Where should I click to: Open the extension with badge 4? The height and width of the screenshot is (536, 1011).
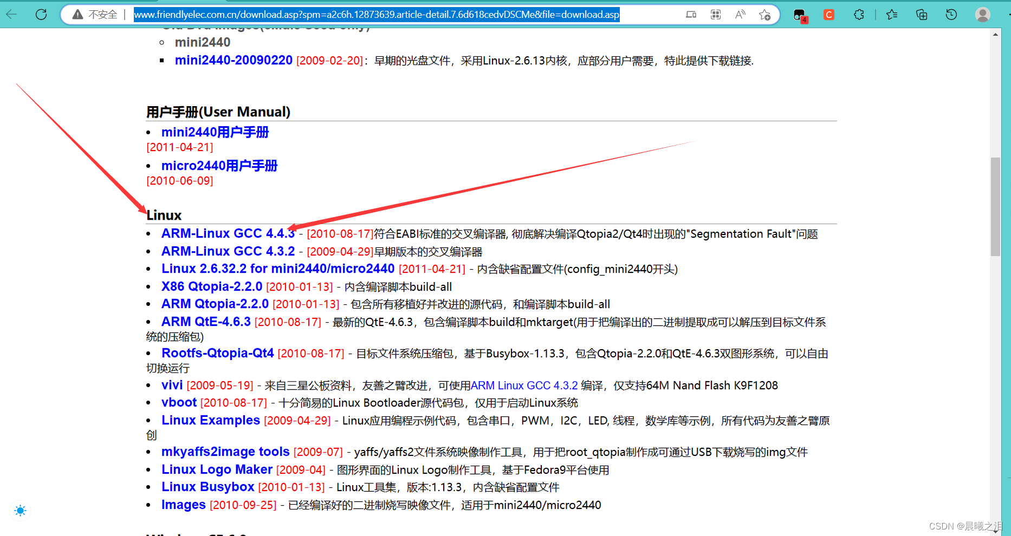coord(799,15)
